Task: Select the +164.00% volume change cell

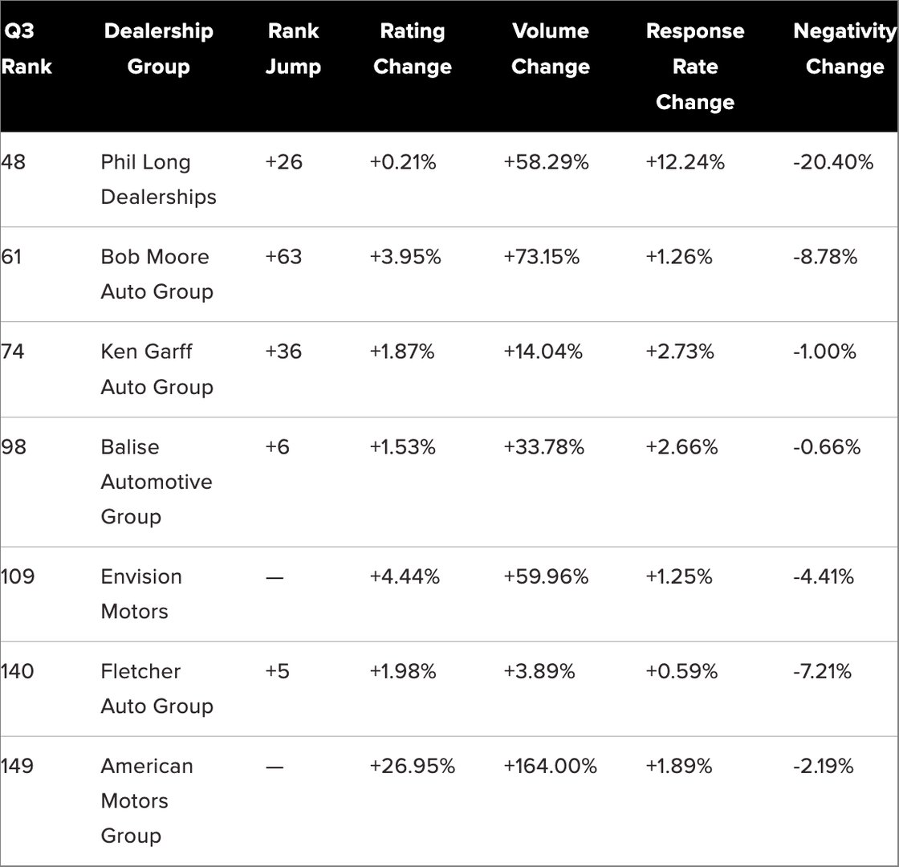Action: coord(550,766)
